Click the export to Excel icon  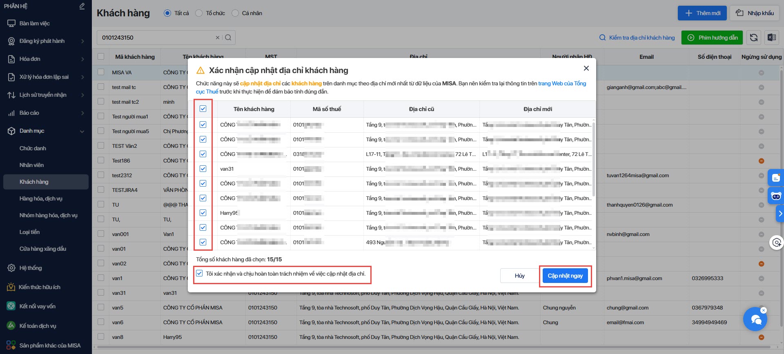click(x=771, y=38)
